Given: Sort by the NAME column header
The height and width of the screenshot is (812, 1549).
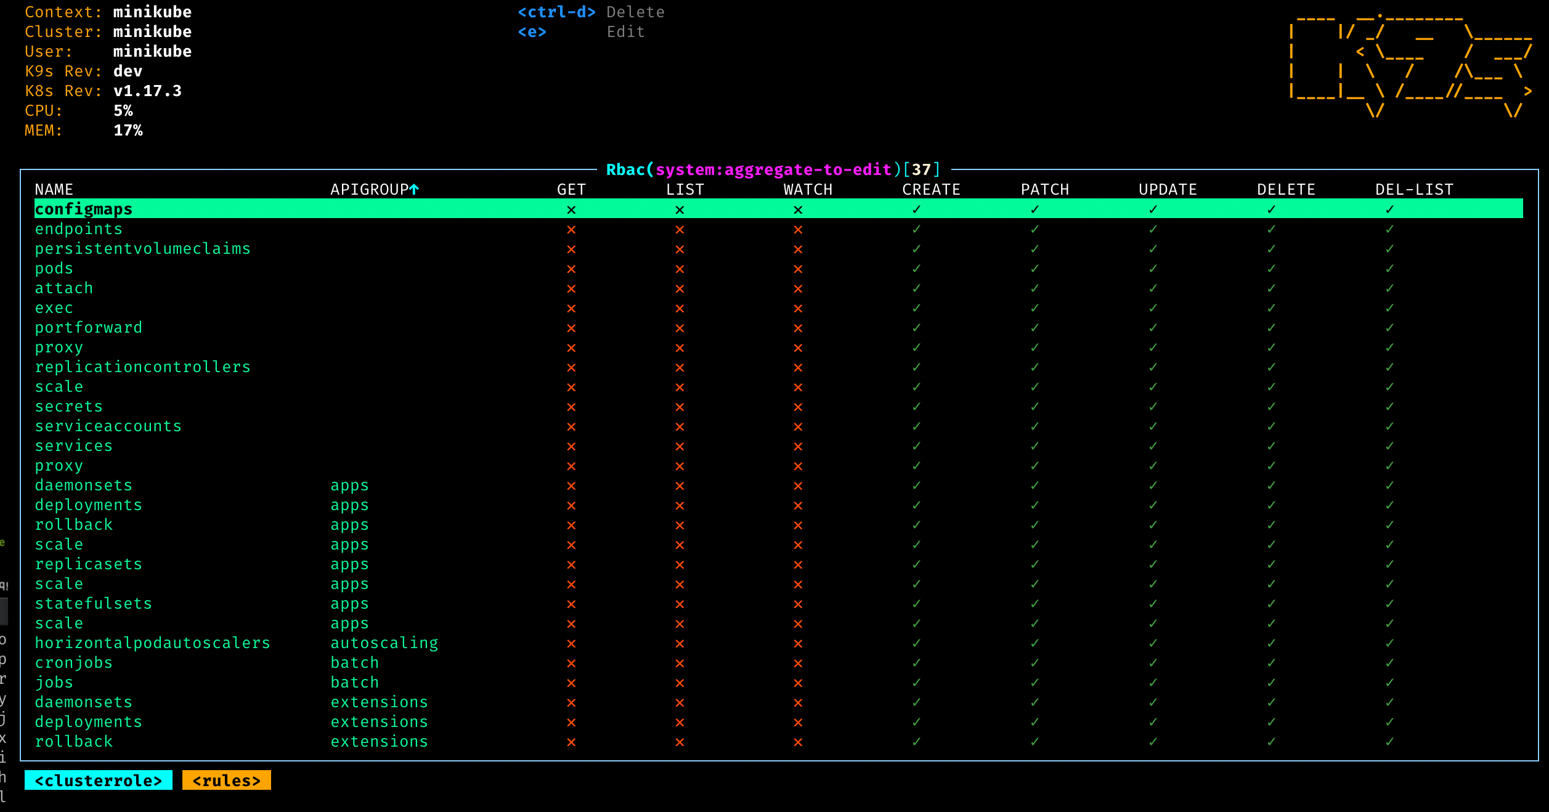Looking at the screenshot, I should tap(54, 190).
